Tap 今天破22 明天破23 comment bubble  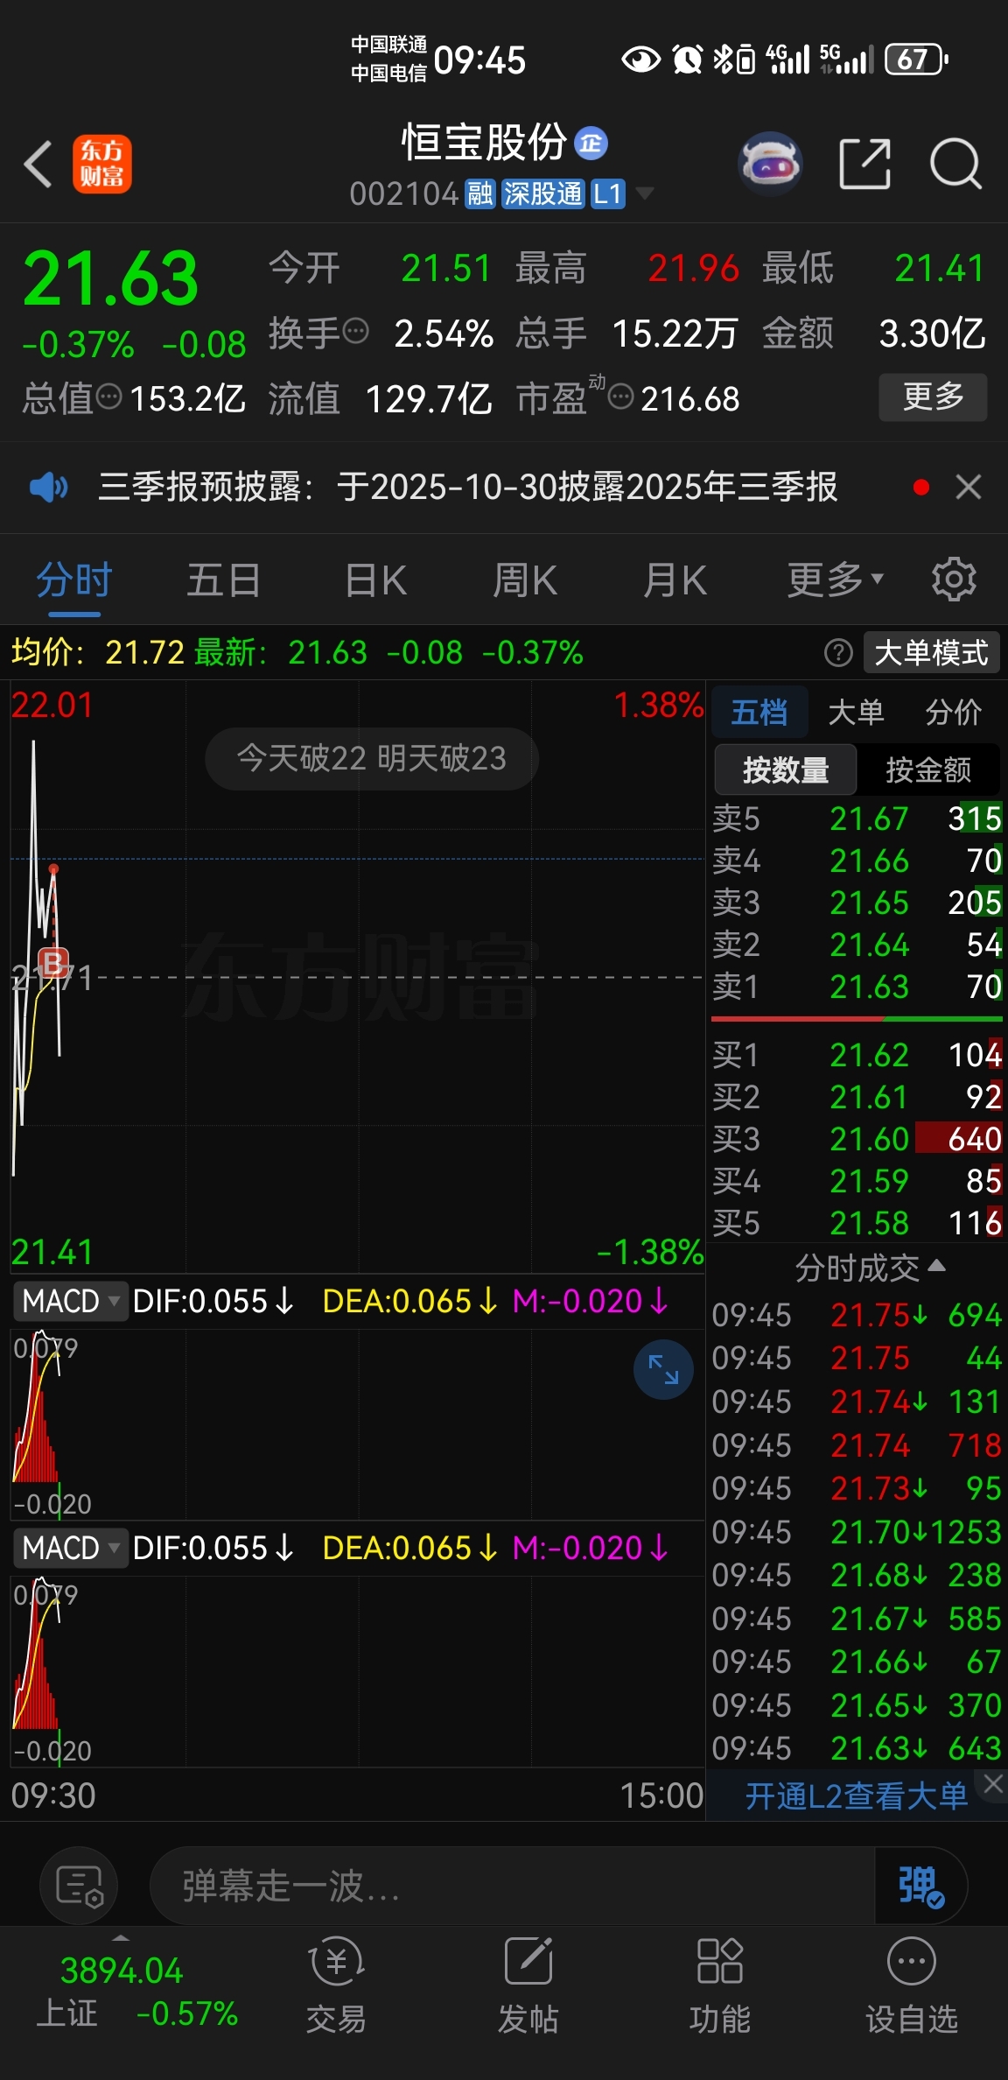click(x=372, y=758)
